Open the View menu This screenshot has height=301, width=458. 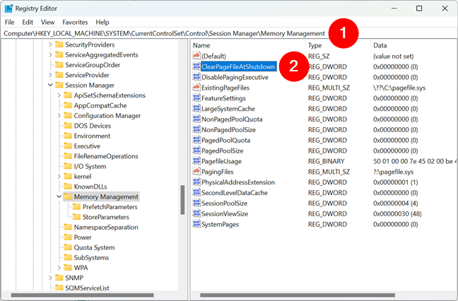pyautogui.click(x=47, y=22)
